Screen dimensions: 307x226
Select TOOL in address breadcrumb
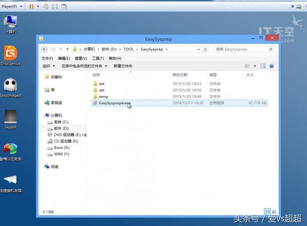(x=129, y=49)
